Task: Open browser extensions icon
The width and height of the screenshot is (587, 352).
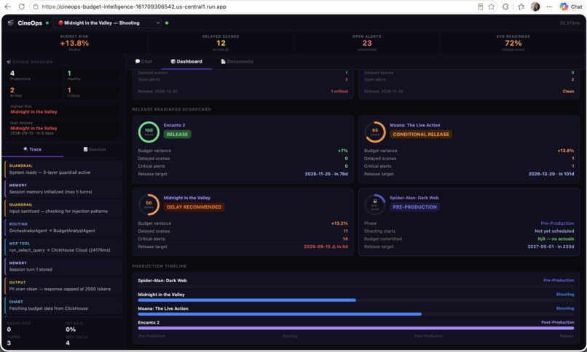Action: (505, 7)
